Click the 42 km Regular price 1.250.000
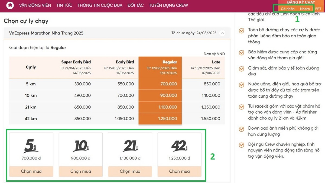This screenshot has width=325, height=183. point(168,119)
